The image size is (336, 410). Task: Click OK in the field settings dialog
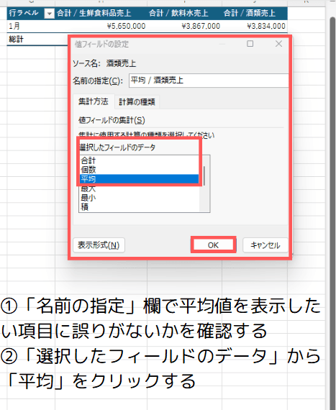pyautogui.click(x=213, y=245)
